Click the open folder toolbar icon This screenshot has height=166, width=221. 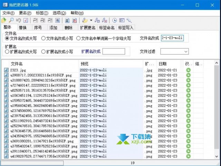click(4, 21)
